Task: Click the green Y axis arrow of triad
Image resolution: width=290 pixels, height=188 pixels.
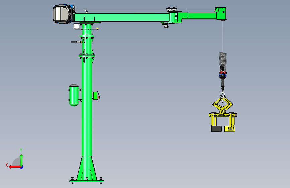Action: click(x=21, y=160)
